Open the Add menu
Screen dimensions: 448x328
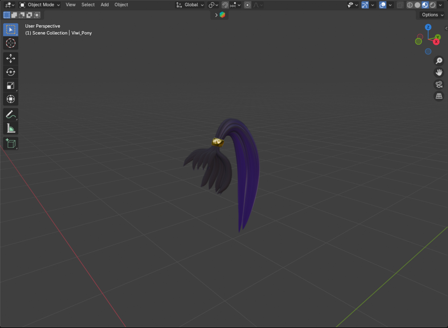[104, 5]
